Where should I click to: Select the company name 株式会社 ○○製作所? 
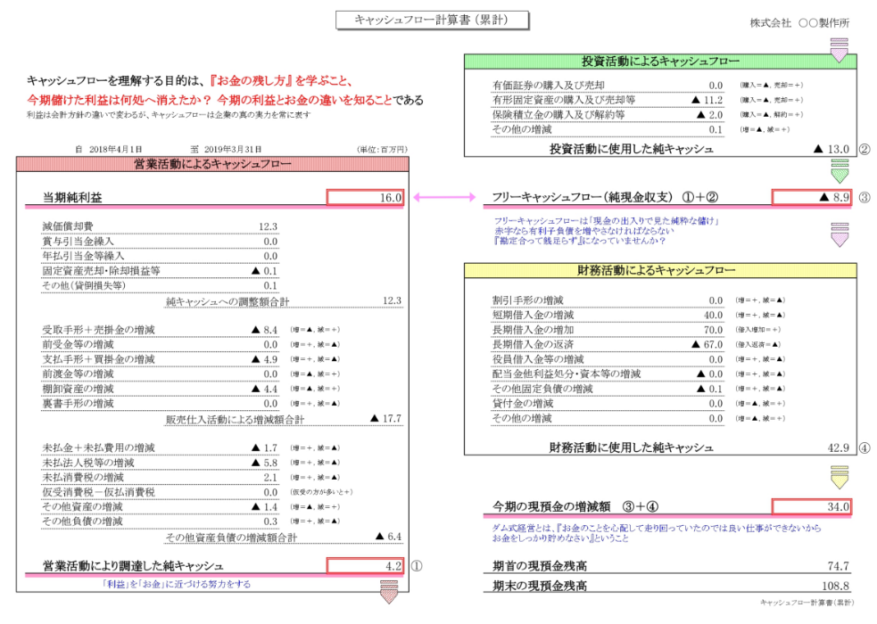[x=799, y=23]
